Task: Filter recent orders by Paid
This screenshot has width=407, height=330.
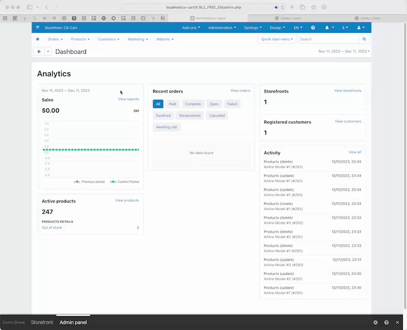Action: click(x=172, y=104)
